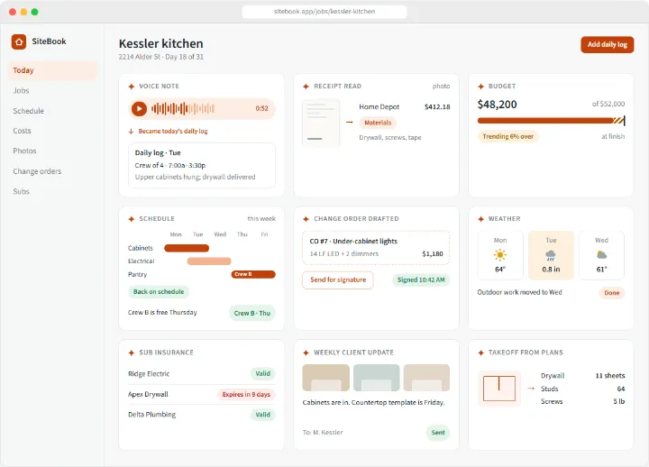This screenshot has width=649, height=467.
Task: Select the Wed weather tile
Action: (x=601, y=255)
